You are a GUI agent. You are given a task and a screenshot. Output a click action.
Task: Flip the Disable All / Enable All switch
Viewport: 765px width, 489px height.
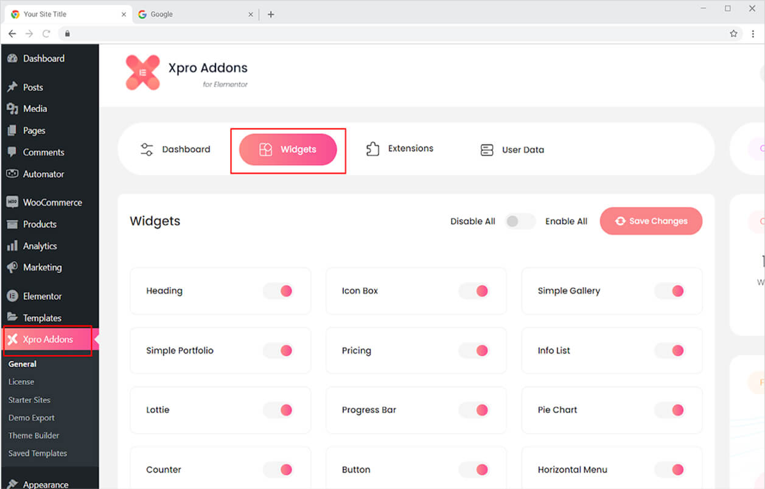click(x=520, y=221)
